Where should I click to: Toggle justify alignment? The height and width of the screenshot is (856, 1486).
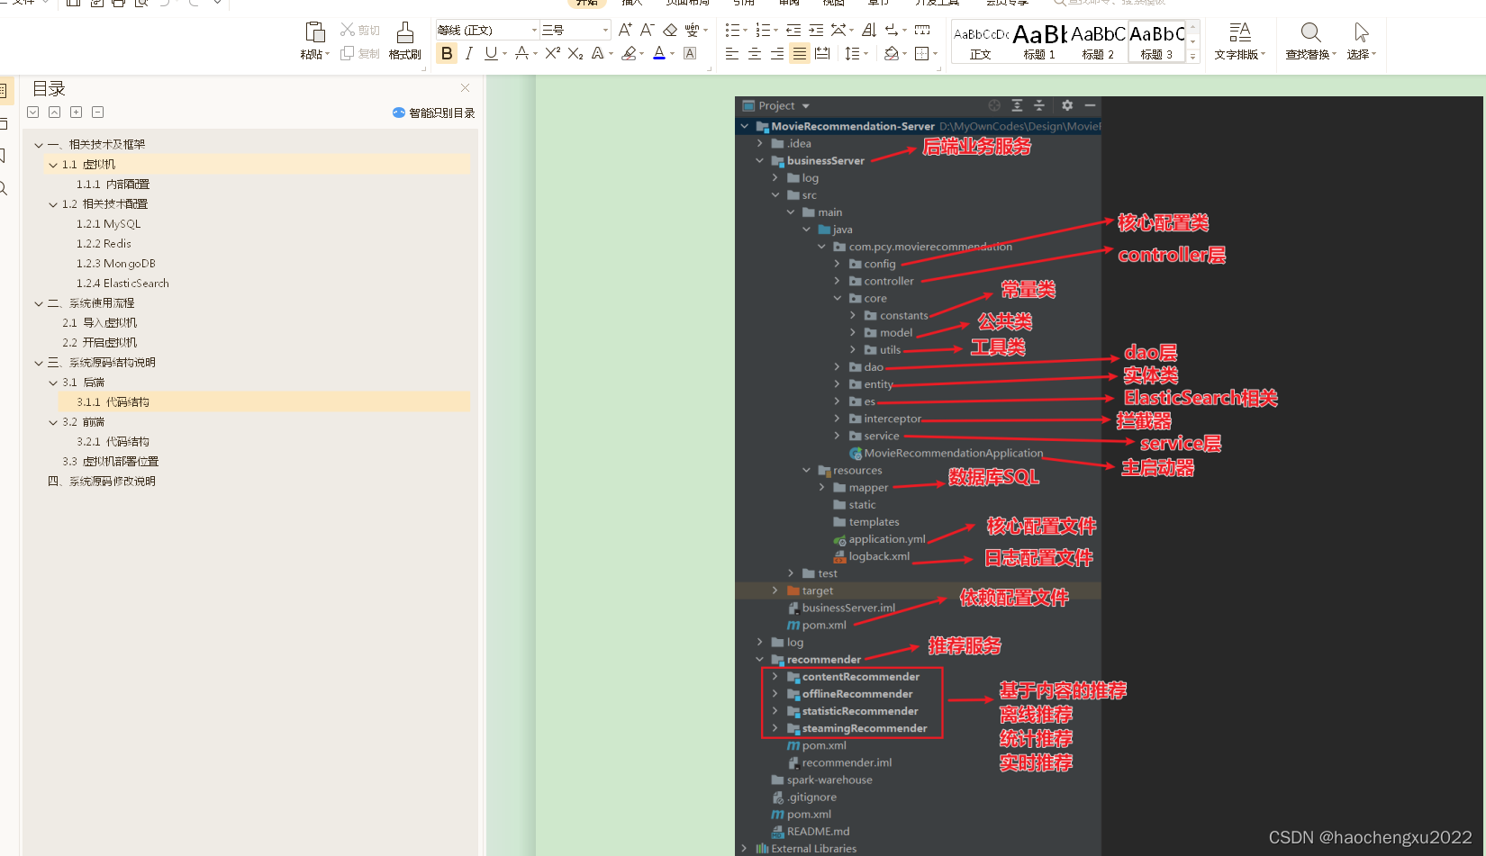click(800, 54)
